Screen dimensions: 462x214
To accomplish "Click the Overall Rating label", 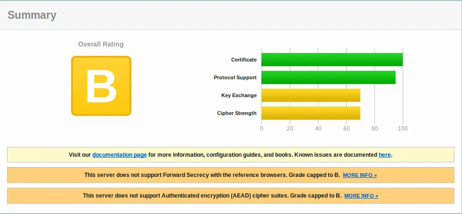I will pos(101,44).
